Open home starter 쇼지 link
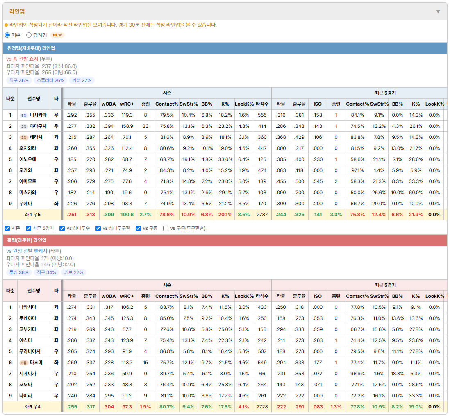 pos(34,59)
